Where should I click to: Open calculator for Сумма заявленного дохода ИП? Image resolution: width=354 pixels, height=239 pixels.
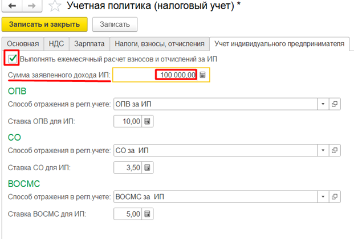coord(204,75)
